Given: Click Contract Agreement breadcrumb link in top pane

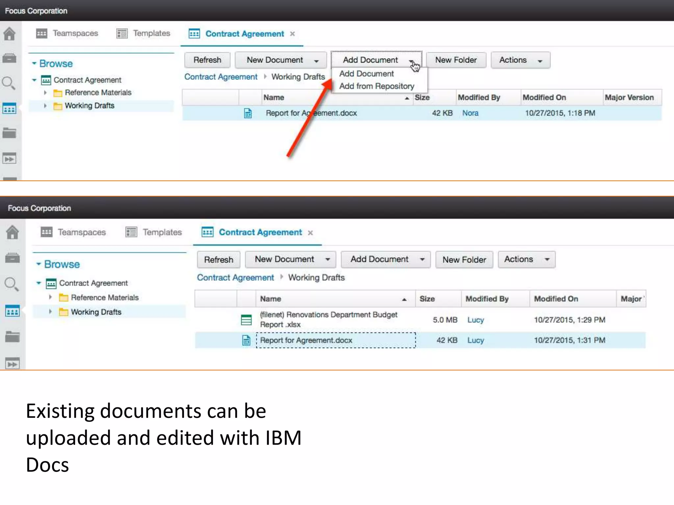Looking at the screenshot, I should [x=221, y=77].
